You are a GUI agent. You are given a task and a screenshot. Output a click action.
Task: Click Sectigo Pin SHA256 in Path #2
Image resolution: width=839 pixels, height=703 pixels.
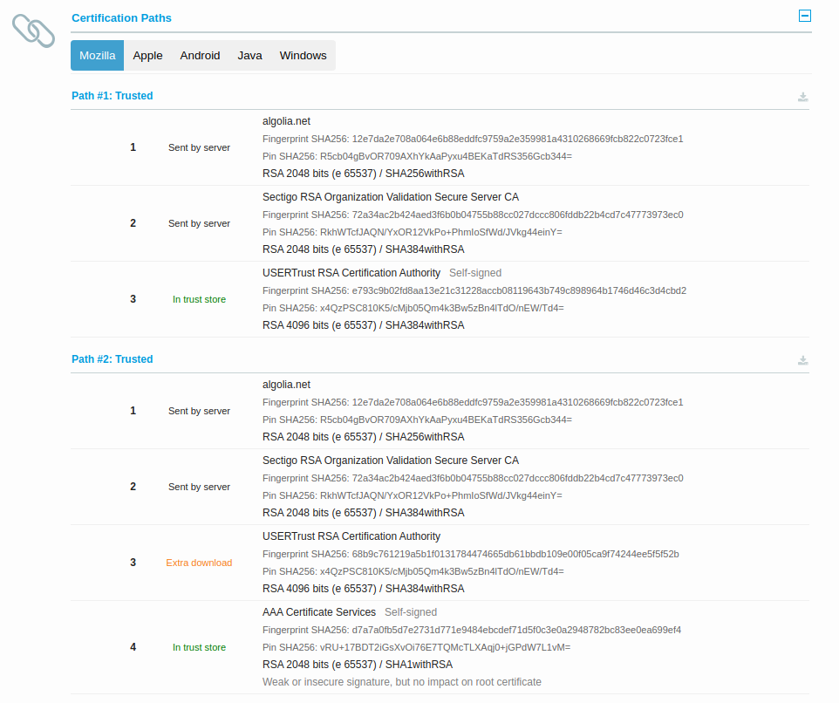click(x=412, y=495)
